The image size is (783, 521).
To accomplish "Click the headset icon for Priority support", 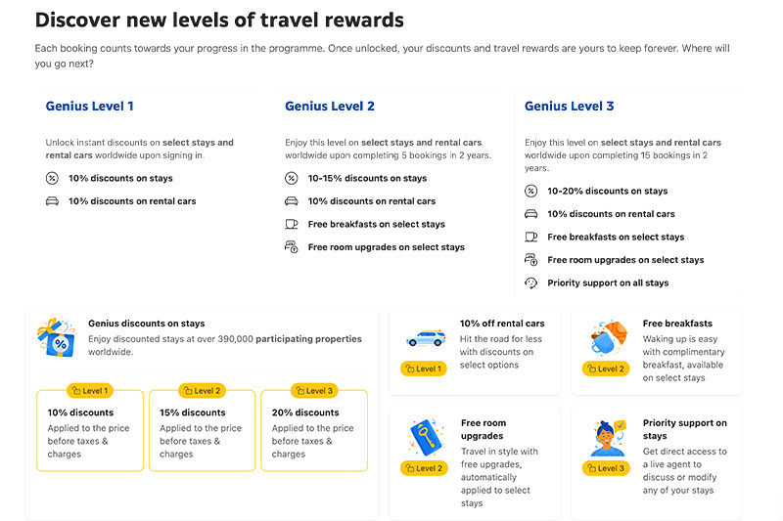I will (x=531, y=283).
